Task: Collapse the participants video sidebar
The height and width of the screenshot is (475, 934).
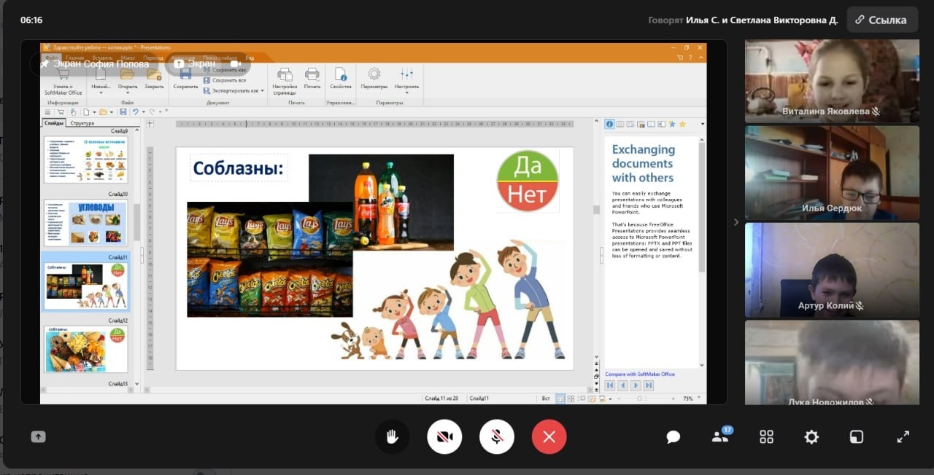Action: coord(736,222)
